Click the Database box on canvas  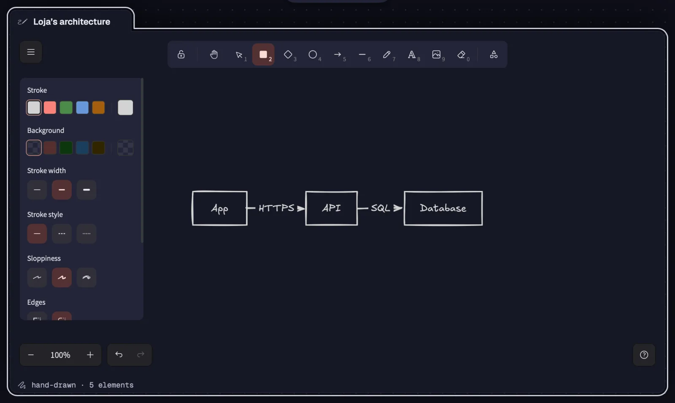point(443,208)
